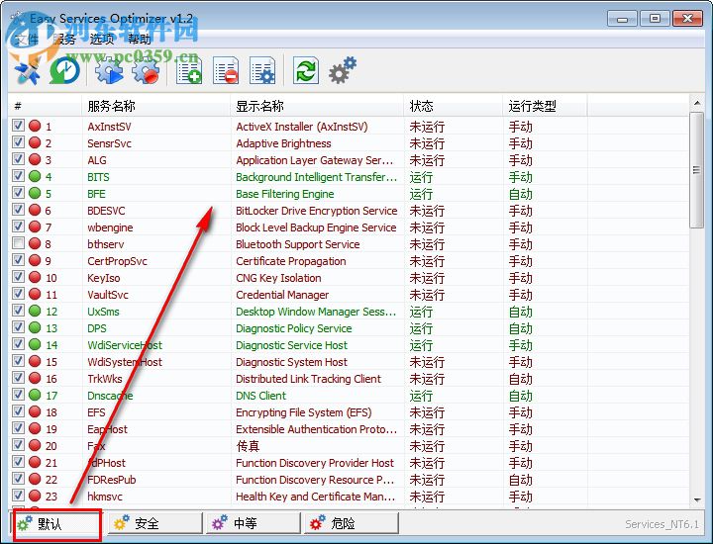This screenshot has height=544, width=713.
Task: Click the gear with play arrow icon
Action: (x=109, y=71)
